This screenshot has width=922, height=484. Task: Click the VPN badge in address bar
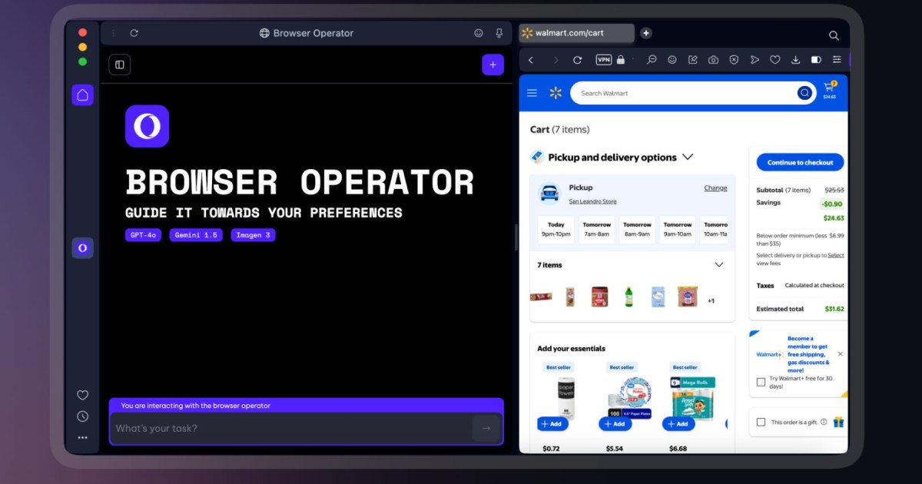(x=604, y=60)
